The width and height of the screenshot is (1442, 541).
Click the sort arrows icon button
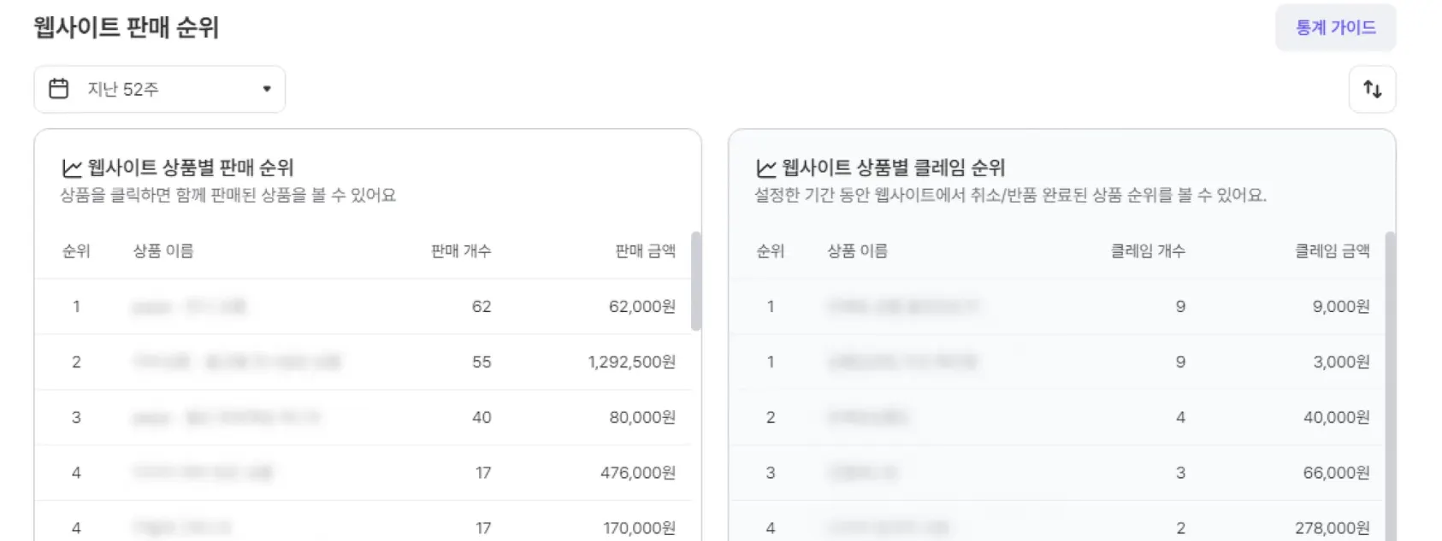pos(1372,89)
